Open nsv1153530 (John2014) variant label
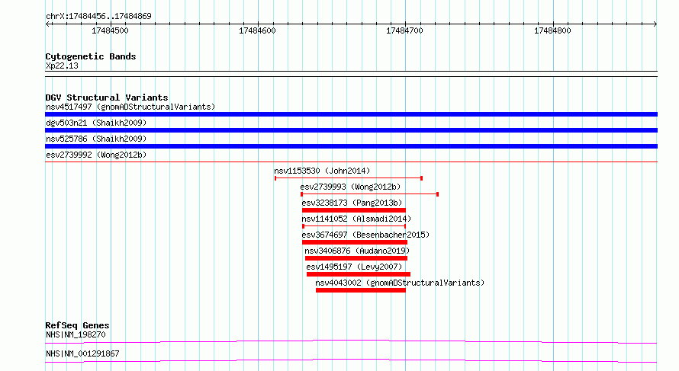Image resolution: width=679 pixels, height=371 pixels. [x=322, y=171]
